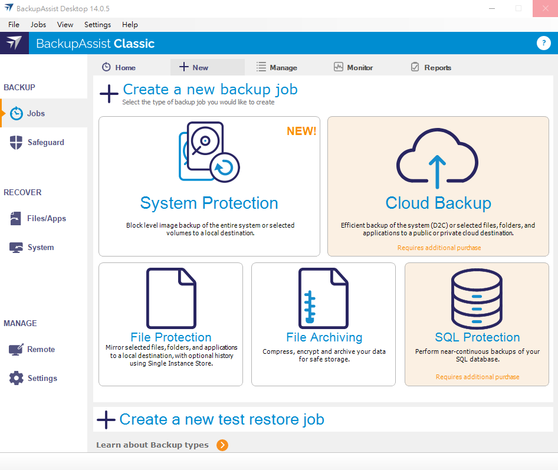Click the Manage tab list icon
Viewport: 558px width, 470px height.
[261, 67]
